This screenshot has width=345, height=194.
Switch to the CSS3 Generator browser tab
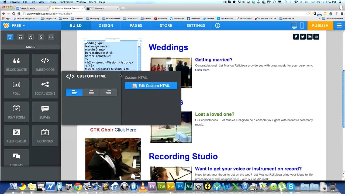102,8
